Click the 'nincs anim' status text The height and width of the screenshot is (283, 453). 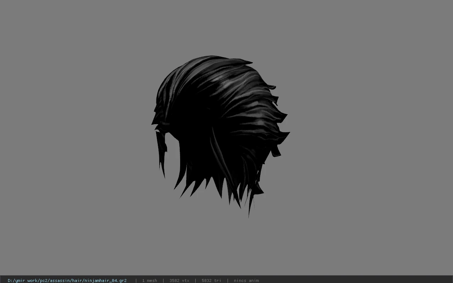click(246, 281)
